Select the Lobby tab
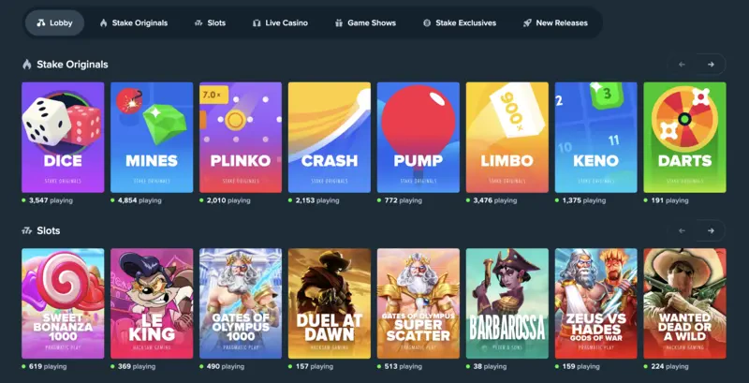749x383 pixels. tap(54, 22)
